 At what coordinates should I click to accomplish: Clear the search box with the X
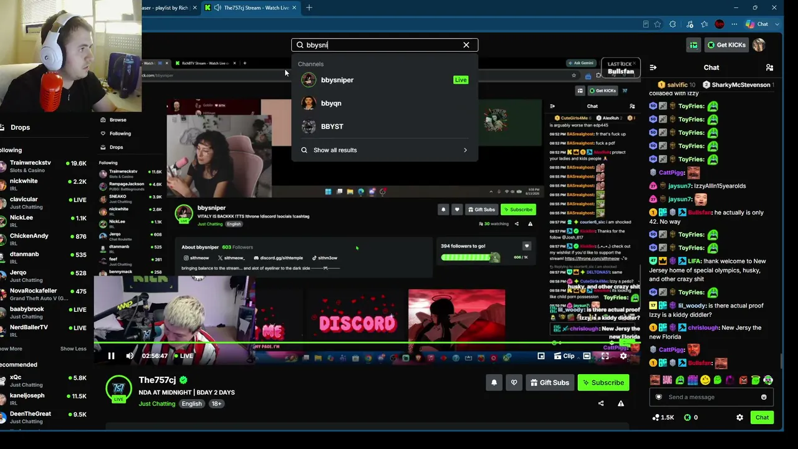tap(466, 45)
